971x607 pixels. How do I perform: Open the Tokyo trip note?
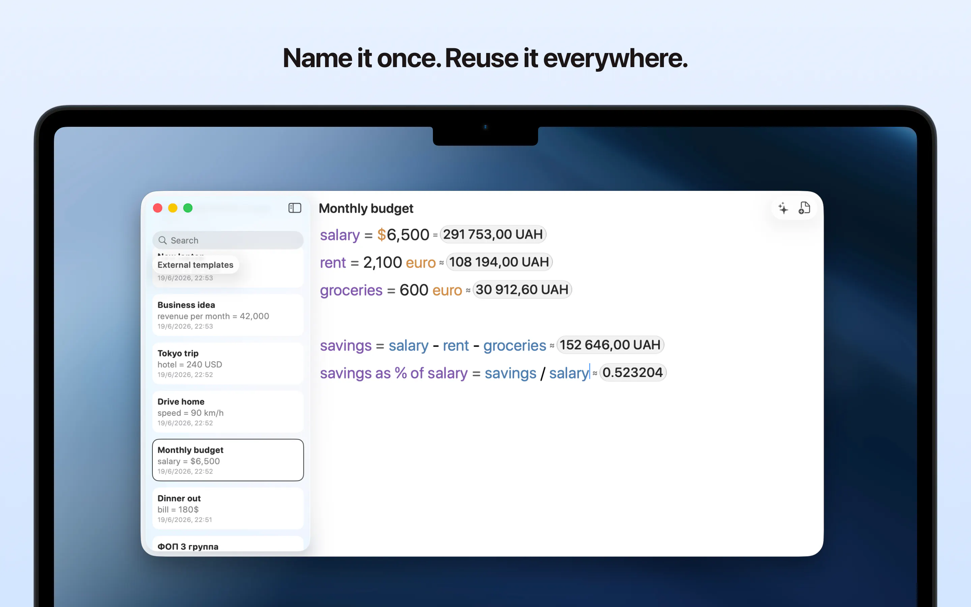click(x=228, y=363)
